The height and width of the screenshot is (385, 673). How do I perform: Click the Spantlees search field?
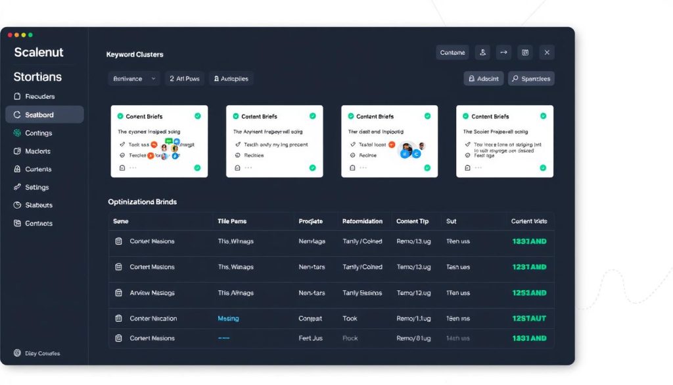tap(531, 79)
